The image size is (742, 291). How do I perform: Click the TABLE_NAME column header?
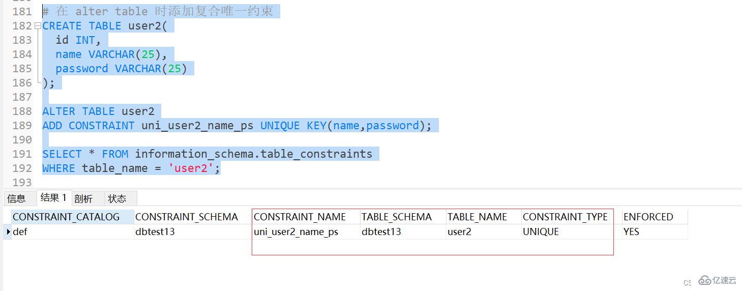tap(477, 217)
